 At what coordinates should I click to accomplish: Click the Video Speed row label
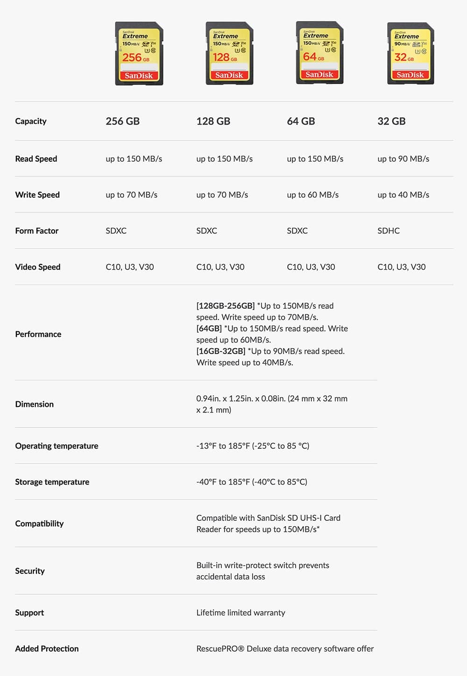pyautogui.click(x=38, y=267)
